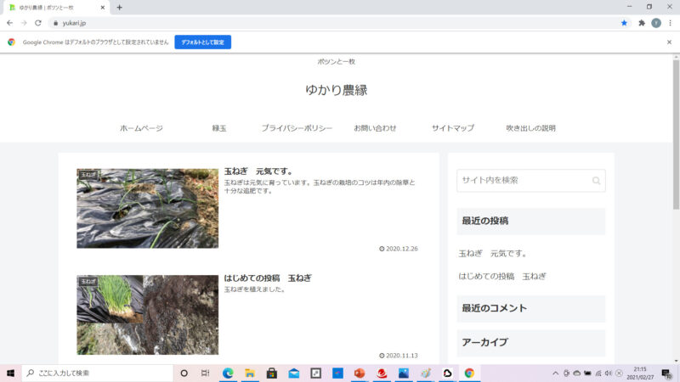Click the Windows taskbar search box

point(98,373)
